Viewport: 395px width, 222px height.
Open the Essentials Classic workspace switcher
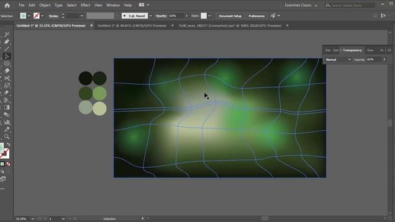301,6
